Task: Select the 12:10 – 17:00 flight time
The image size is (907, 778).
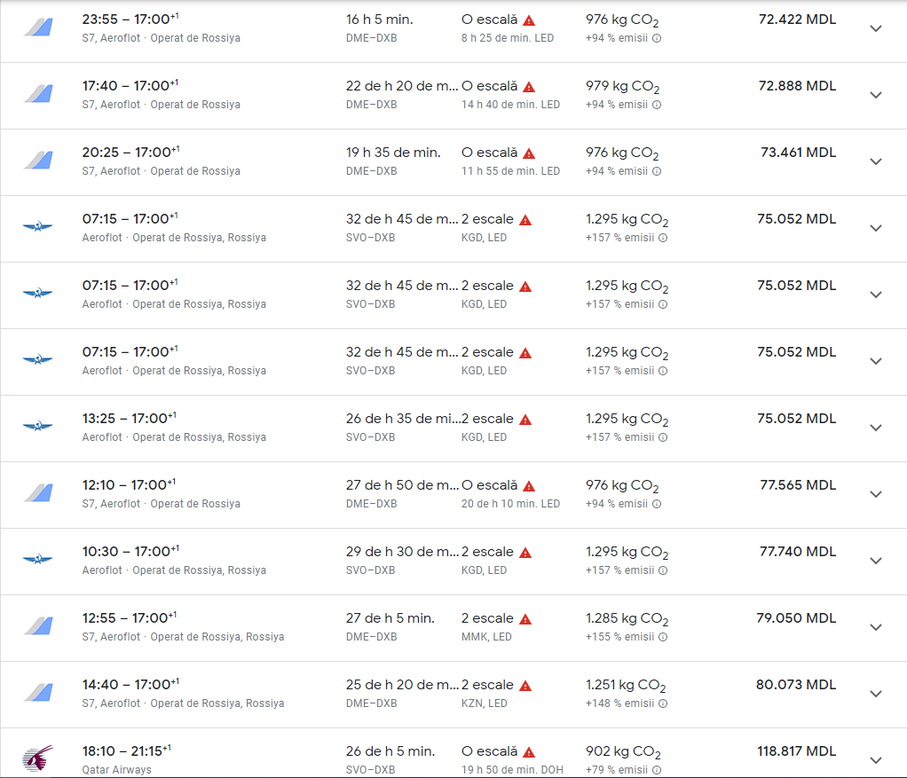Action: coord(129,485)
